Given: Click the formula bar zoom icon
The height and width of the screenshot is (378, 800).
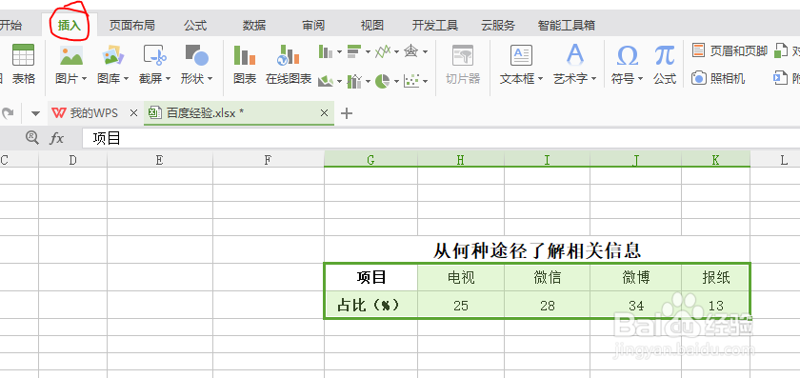Looking at the screenshot, I should coord(32,137).
